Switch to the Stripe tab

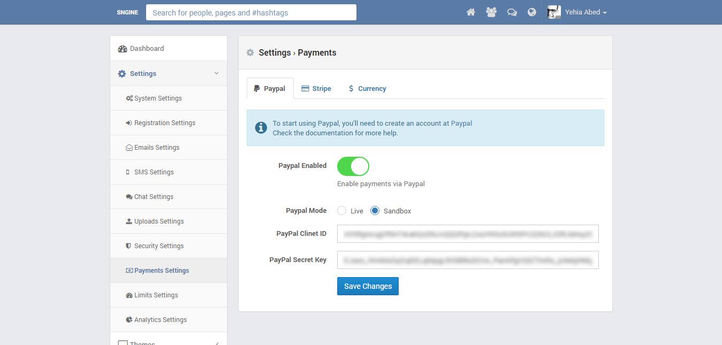tap(316, 88)
